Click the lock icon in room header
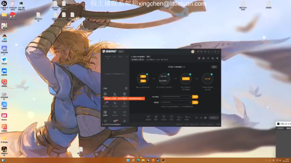Screen dimensions: 291x163 point(204,58)
